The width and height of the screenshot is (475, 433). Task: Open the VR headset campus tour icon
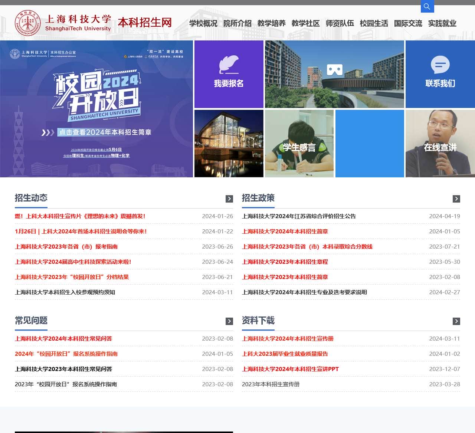(334, 70)
